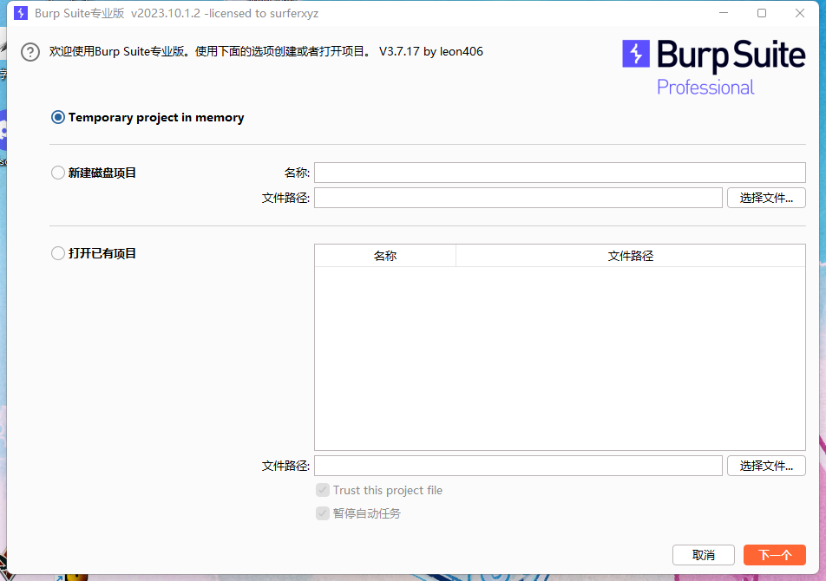Select Temporary project in memory
Image resolution: width=826 pixels, height=581 pixels.
pos(57,116)
